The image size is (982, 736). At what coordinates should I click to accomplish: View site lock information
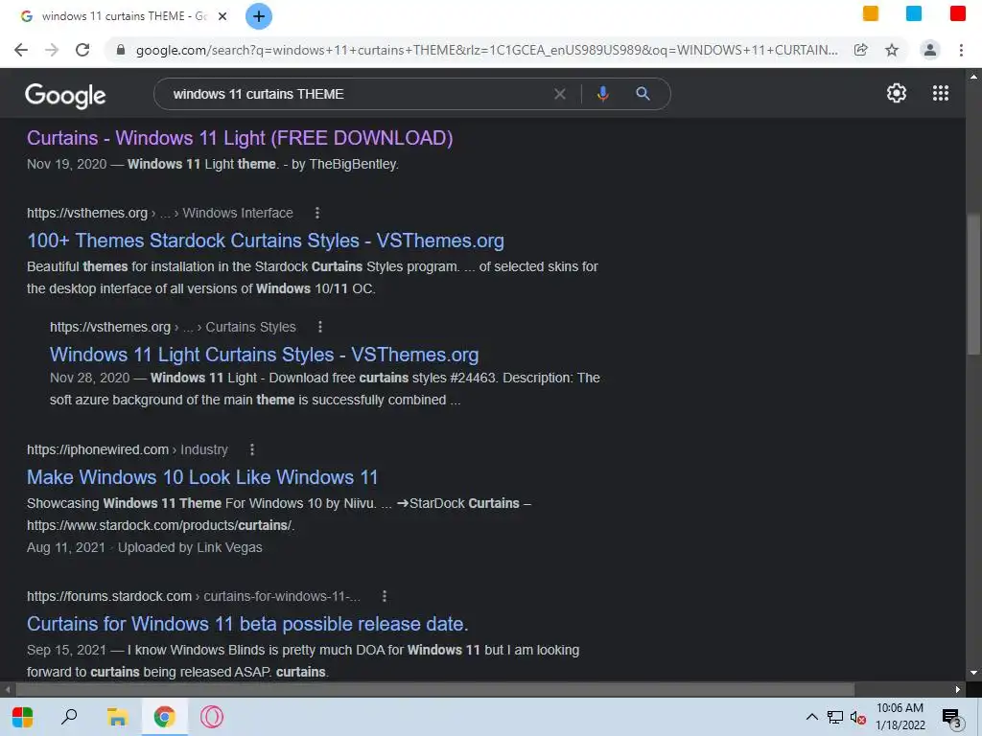[121, 50]
